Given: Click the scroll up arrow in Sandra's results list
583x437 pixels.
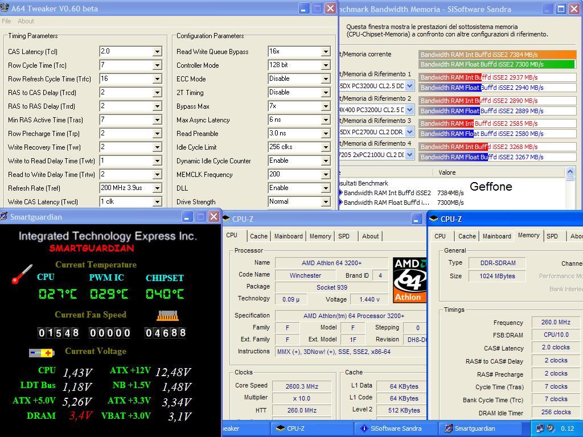Looking at the screenshot, I should tap(570, 172).
